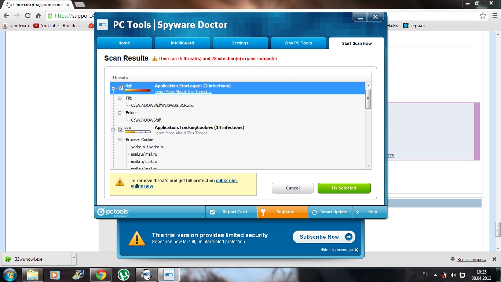The image size is (501, 282).
Task: Open Learn More About This Threat for StarLogger
Action: [183, 91]
